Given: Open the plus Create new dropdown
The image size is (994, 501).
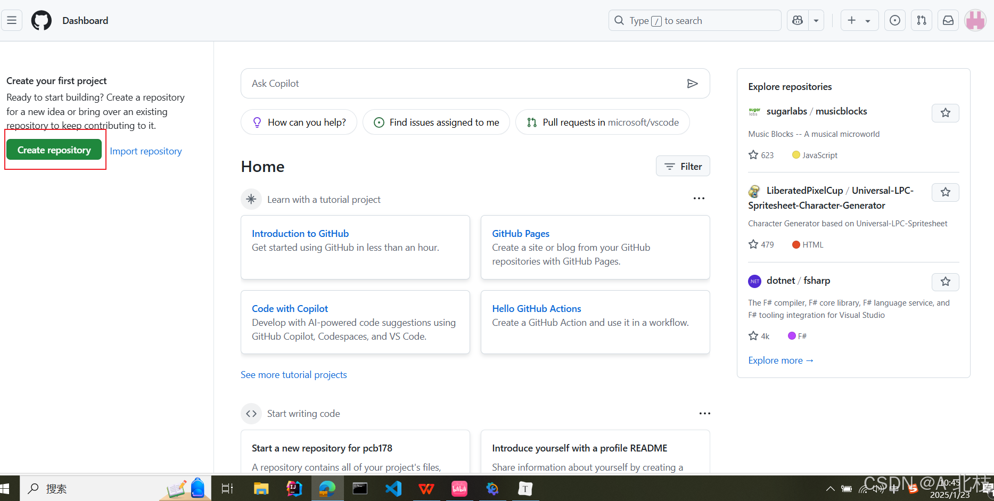Looking at the screenshot, I should coord(859,21).
